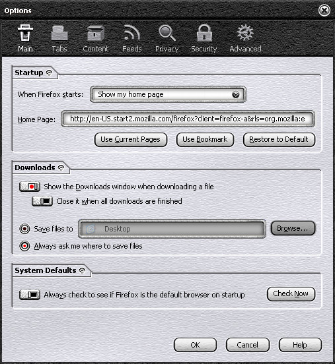Open the Privacy magnifier icon
Image resolution: width=335 pixels, height=364 pixels.
[x=167, y=33]
